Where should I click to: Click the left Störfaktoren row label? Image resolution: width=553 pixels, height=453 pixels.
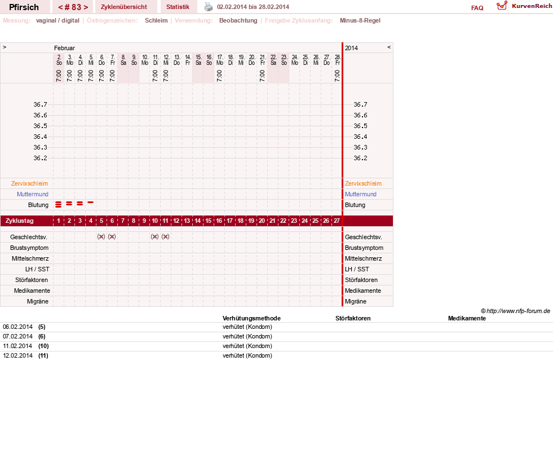click(32, 280)
